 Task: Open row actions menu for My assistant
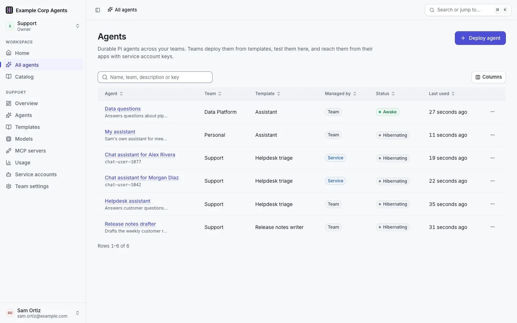(x=493, y=135)
